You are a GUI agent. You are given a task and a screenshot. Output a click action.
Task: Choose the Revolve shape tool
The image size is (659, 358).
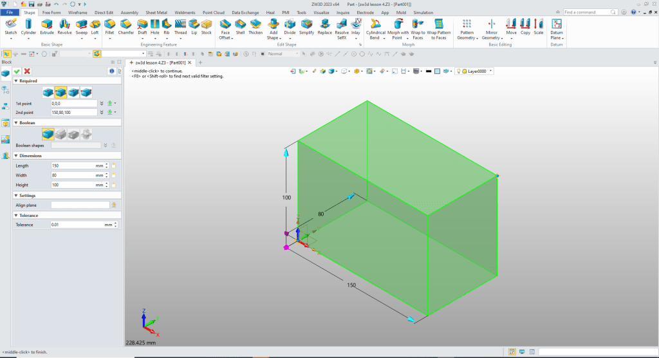click(64, 25)
